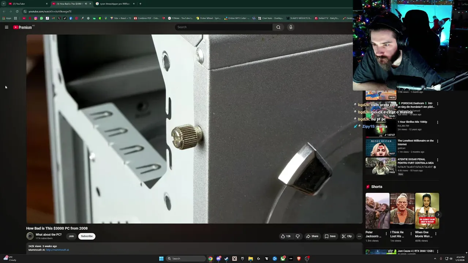The height and width of the screenshot is (263, 468).
Task: Open the tab search dropdown arrow
Action: point(3,4)
